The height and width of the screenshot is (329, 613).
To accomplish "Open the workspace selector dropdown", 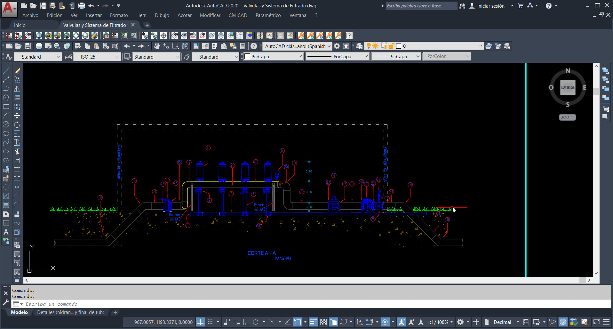I will 330,46.
